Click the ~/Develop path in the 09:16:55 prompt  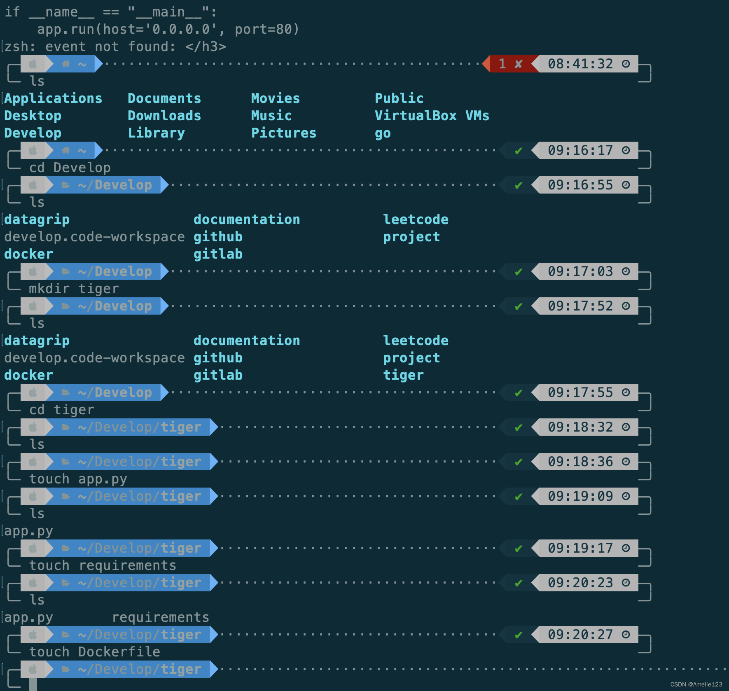tap(115, 185)
